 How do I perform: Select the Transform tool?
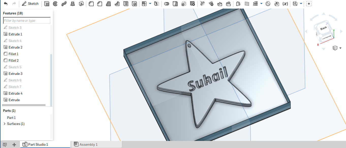[184, 4]
